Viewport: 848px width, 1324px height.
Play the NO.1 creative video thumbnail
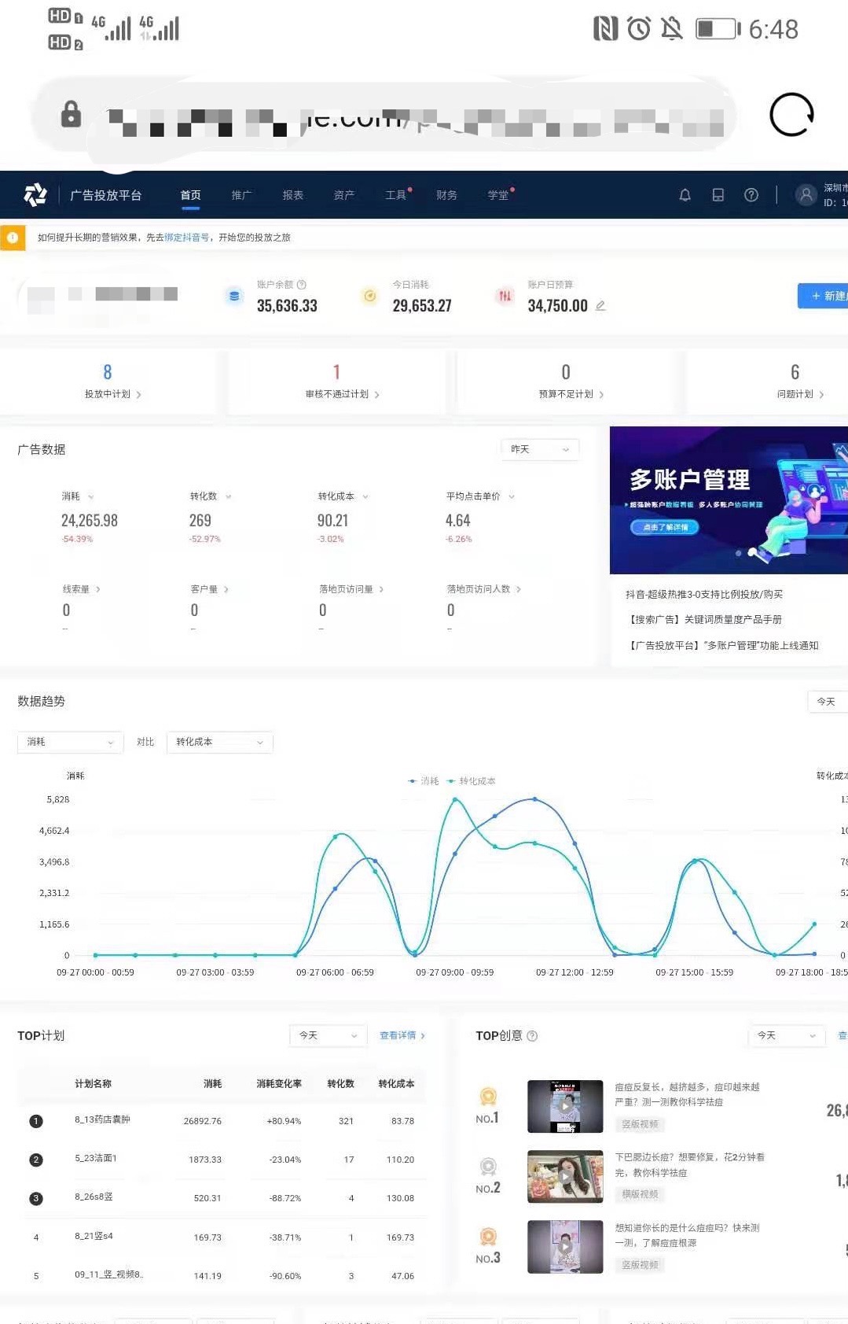(x=565, y=1106)
